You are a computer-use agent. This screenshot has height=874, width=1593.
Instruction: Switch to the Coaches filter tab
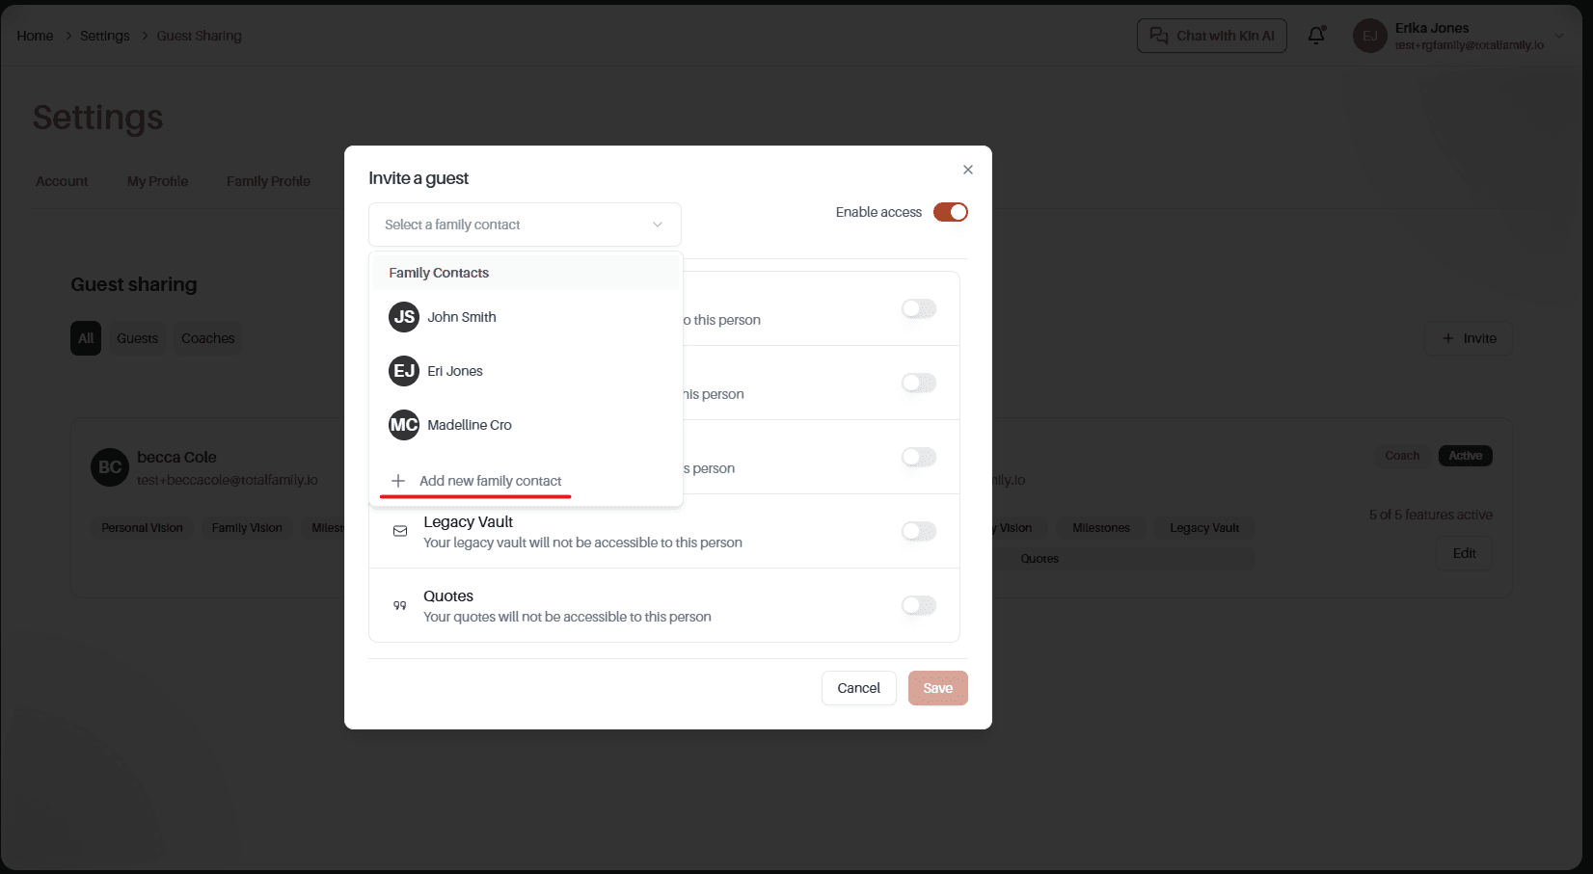[x=207, y=338]
